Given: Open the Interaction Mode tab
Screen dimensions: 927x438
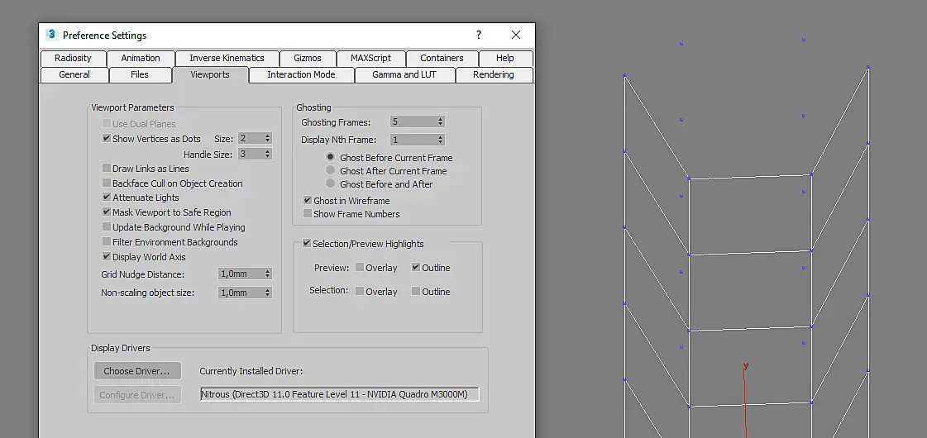Looking at the screenshot, I should [301, 74].
